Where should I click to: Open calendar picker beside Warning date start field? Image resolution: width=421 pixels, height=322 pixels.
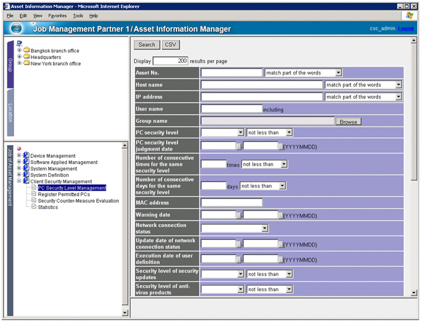240,216
